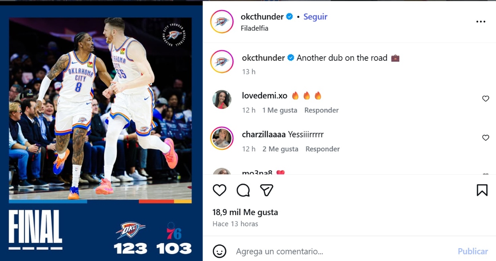Share the post via paper plane icon

(x=267, y=190)
